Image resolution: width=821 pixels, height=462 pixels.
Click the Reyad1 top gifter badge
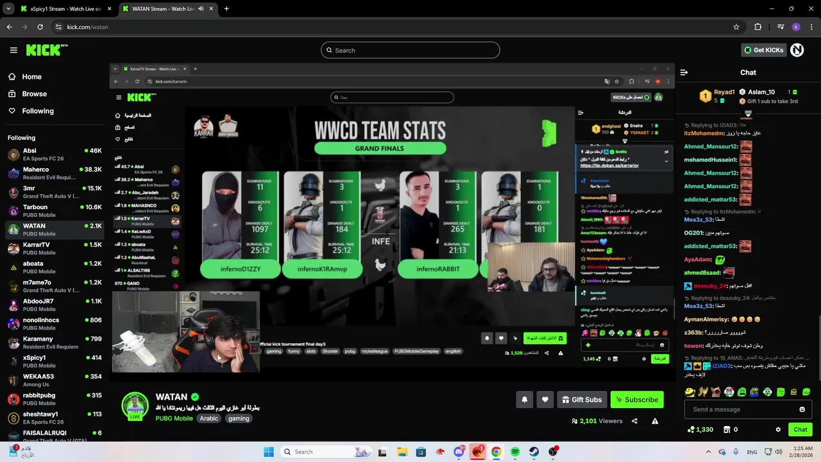pos(705,96)
